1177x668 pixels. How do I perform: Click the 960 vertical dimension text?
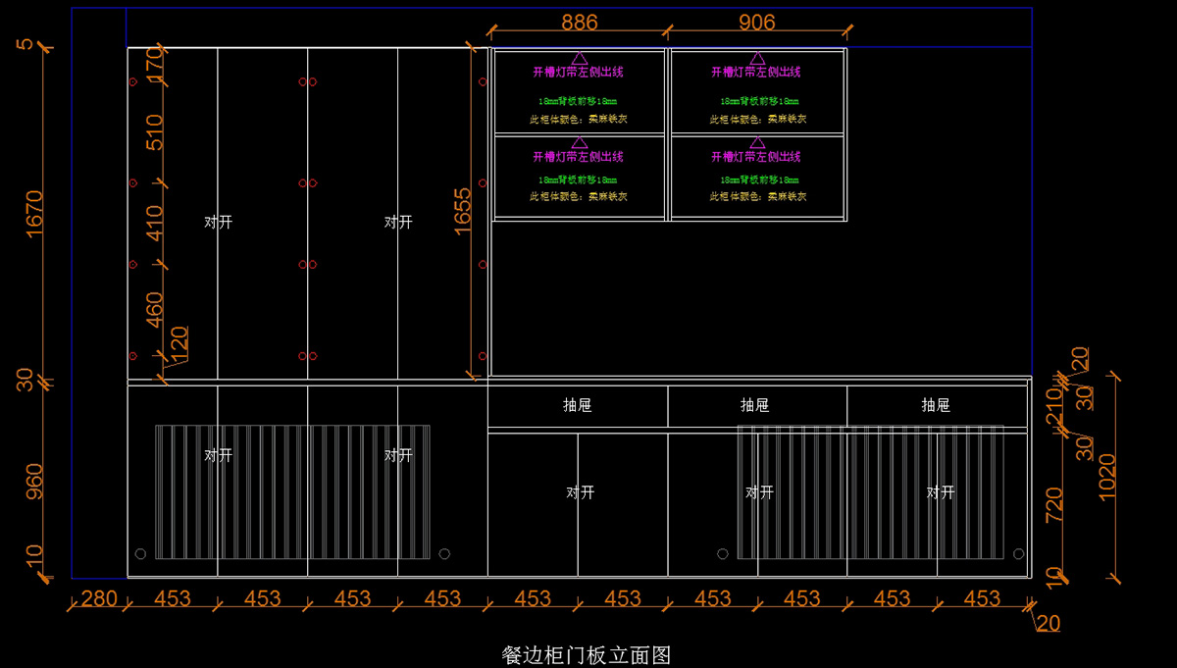click(33, 483)
